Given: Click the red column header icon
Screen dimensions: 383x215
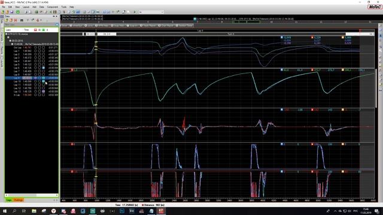Looking at the screenshot, I should (x=35, y=30).
